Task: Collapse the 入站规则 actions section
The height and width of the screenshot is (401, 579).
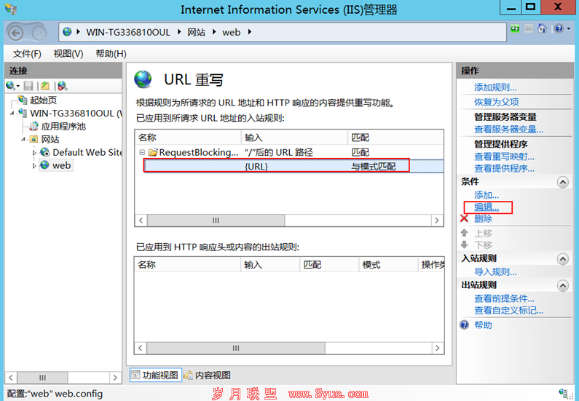Action: pyautogui.click(x=563, y=259)
